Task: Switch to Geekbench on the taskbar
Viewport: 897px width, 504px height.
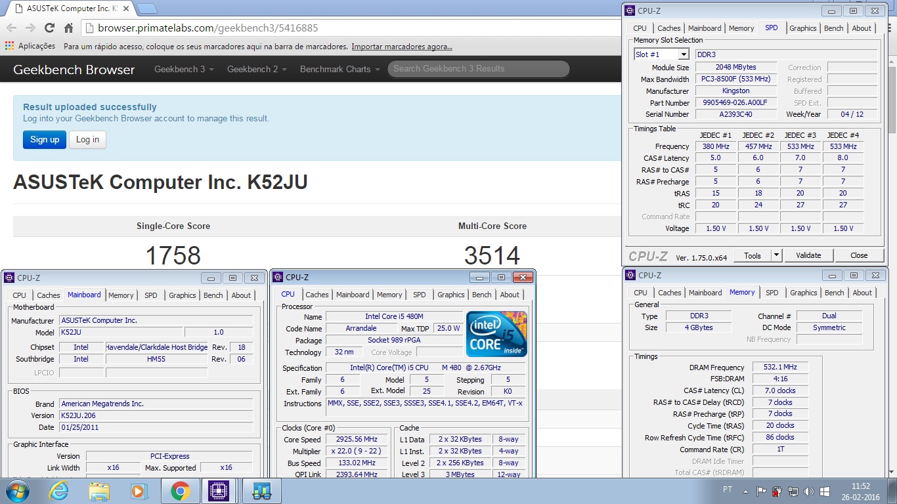Action: pos(262,491)
